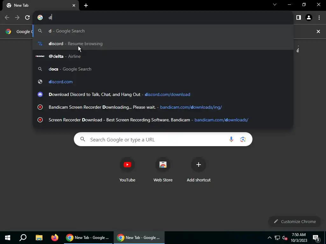
Task: Open the Web Store shortcut
Action: (x=163, y=170)
